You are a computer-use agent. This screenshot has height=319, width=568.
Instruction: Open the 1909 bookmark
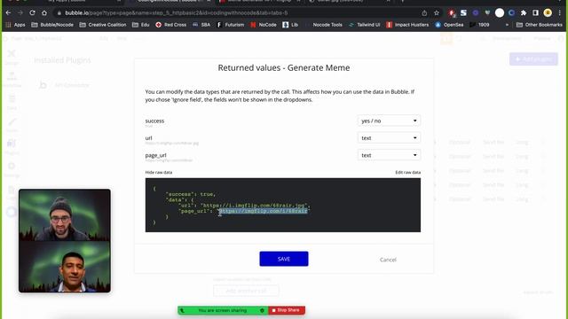coord(479,25)
